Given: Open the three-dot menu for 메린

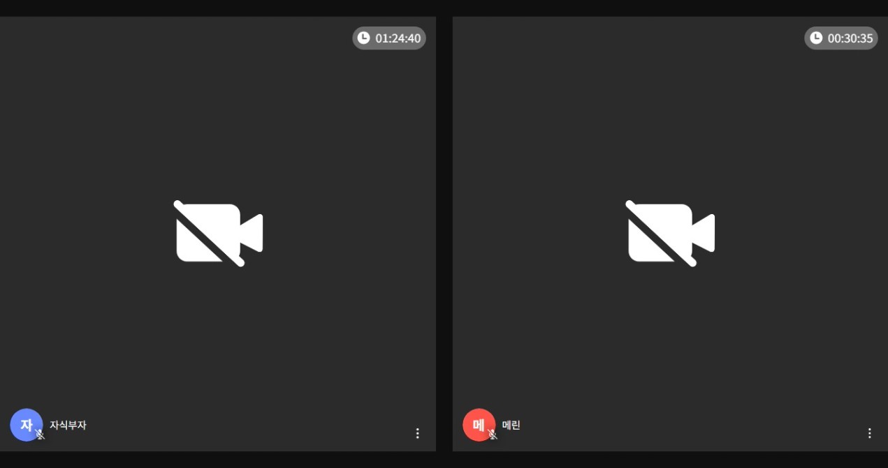Looking at the screenshot, I should click(x=870, y=433).
